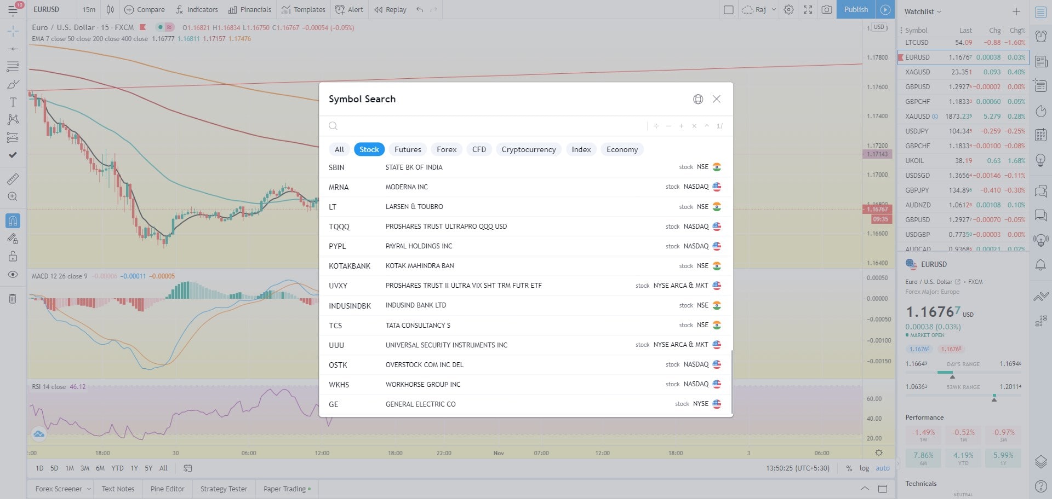Screen dimensions: 1052x499
Task: Take a chart snapshot with camera icon
Action: (827, 9)
